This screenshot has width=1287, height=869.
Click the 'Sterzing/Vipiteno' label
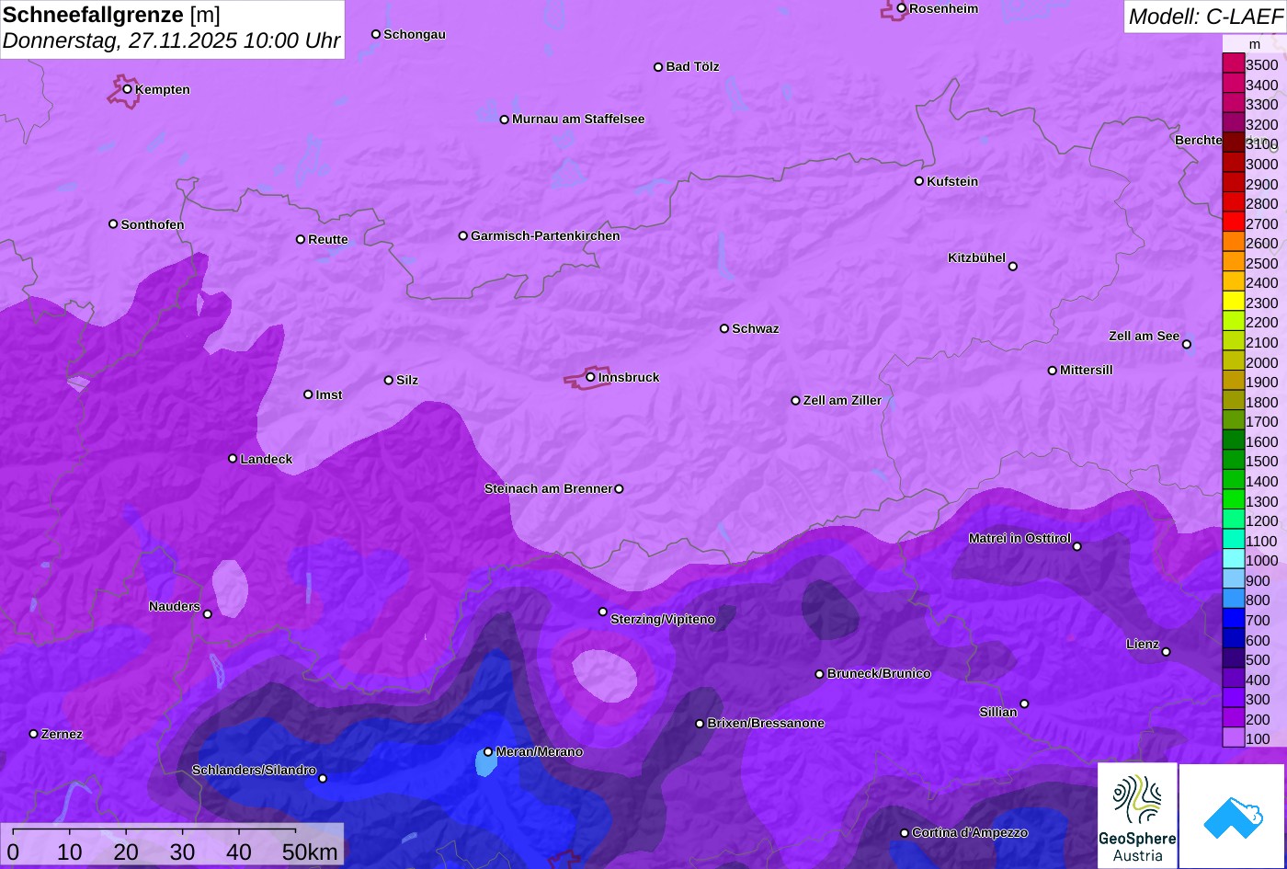(663, 619)
